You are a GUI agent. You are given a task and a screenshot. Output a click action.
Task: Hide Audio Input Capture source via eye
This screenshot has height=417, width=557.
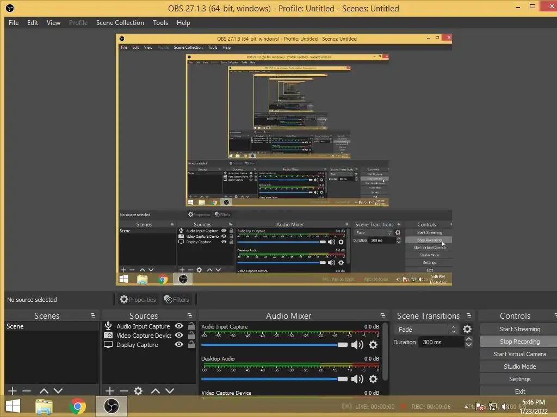click(179, 326)
